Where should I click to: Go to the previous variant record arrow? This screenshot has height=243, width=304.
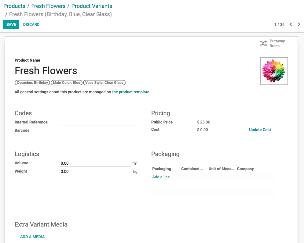291,24
